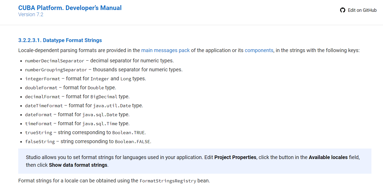Screen dimensions: 383x187
Task: Click the bold Project Properties text
Action: [235, 157]
